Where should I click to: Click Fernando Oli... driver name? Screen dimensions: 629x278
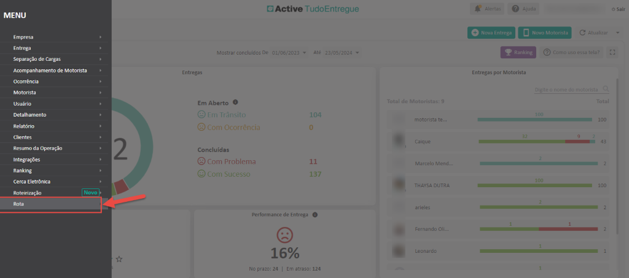[432, 229]
